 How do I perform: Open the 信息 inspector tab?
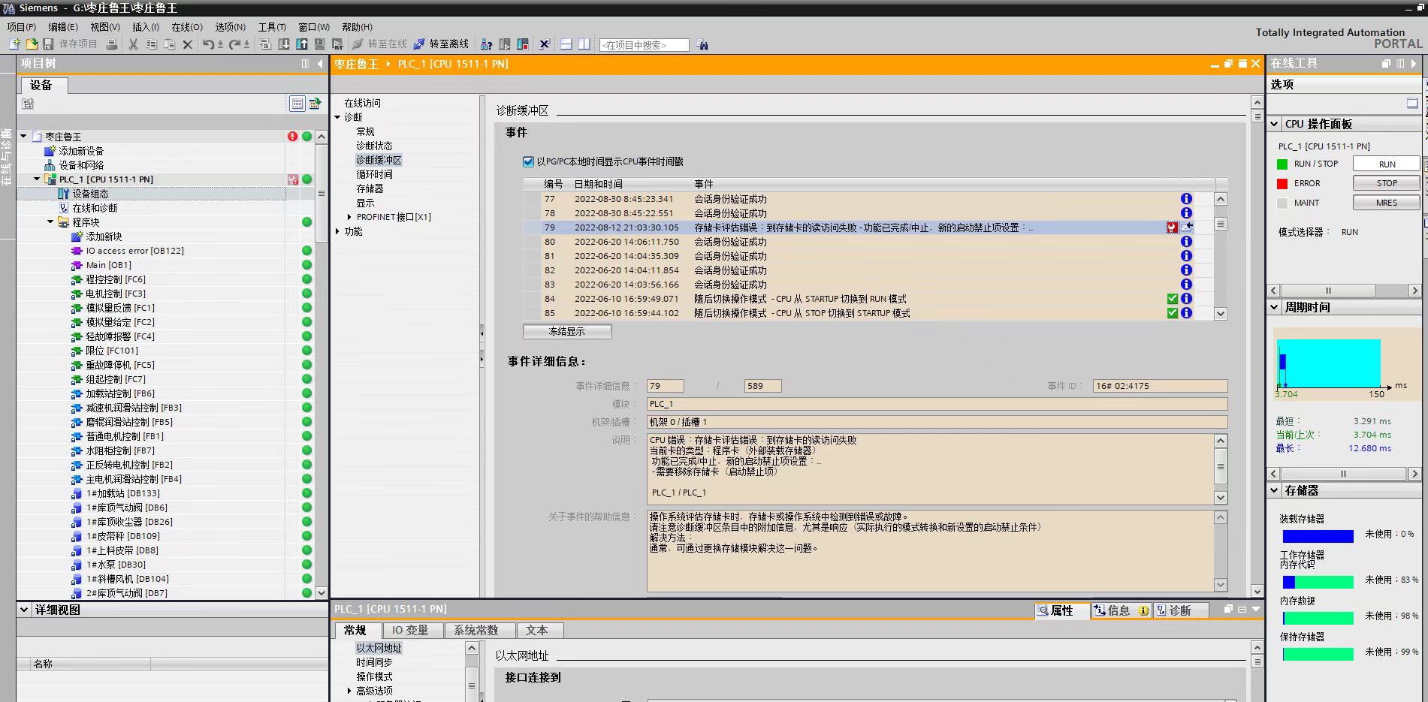(x=1120, y=610)
